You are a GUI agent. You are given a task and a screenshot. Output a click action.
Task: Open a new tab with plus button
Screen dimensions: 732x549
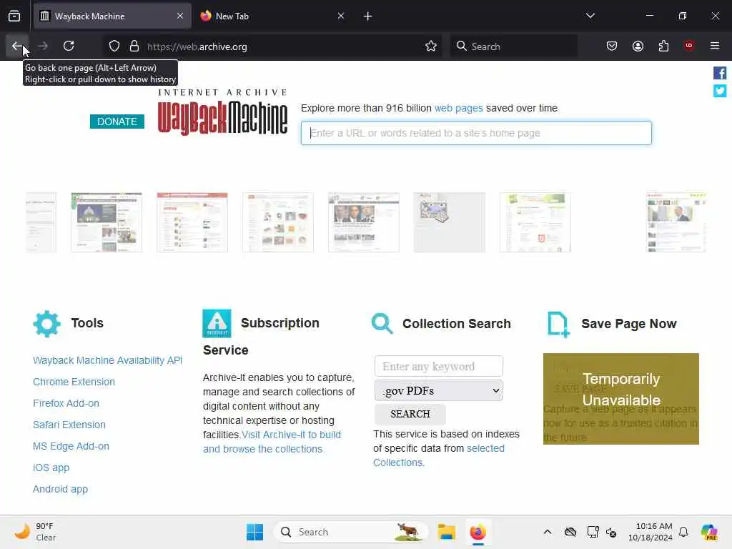[367, 16]
